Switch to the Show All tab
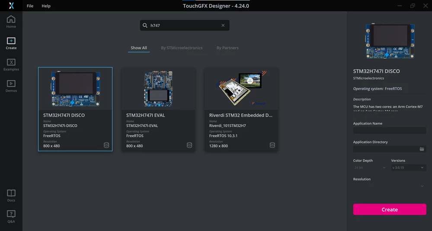The image size is (432, 231). [x=139, y=48]
